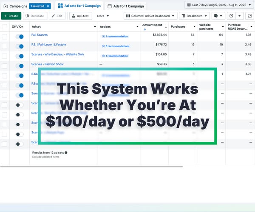
Task: Open the charts icon at toolbar right
Action: point(249,16)
